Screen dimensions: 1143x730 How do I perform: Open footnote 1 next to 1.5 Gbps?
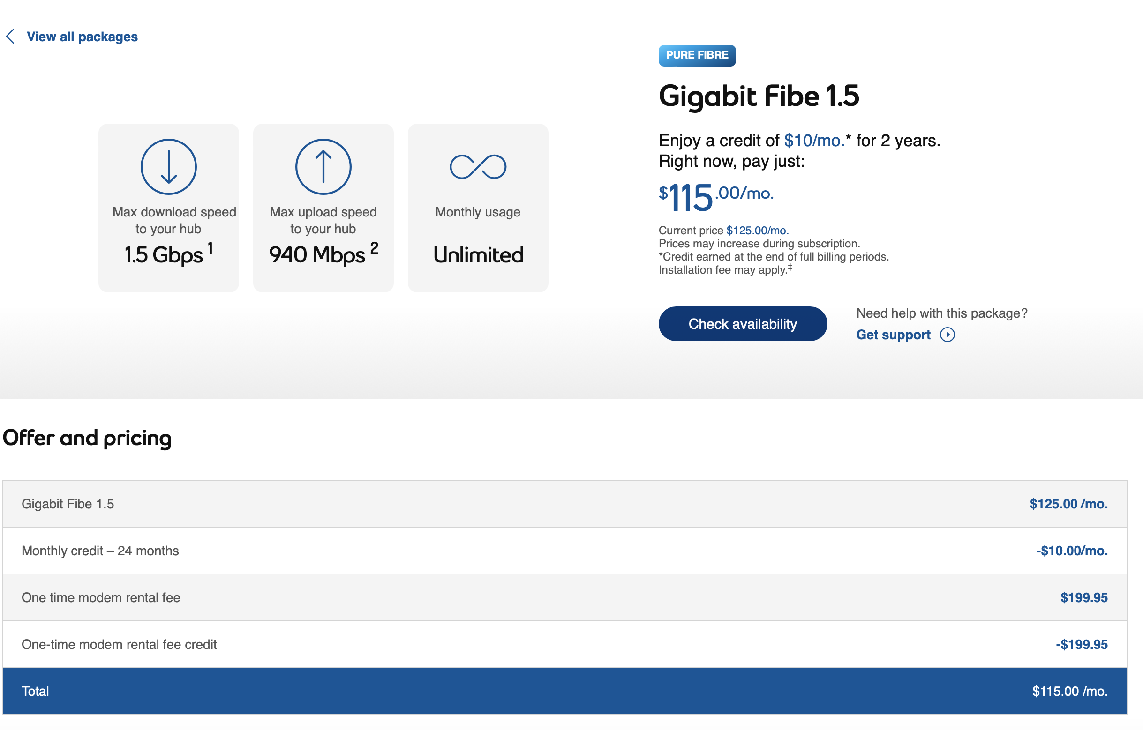coord(211,248)
